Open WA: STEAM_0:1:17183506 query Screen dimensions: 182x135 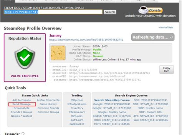(x=151, y=120)
